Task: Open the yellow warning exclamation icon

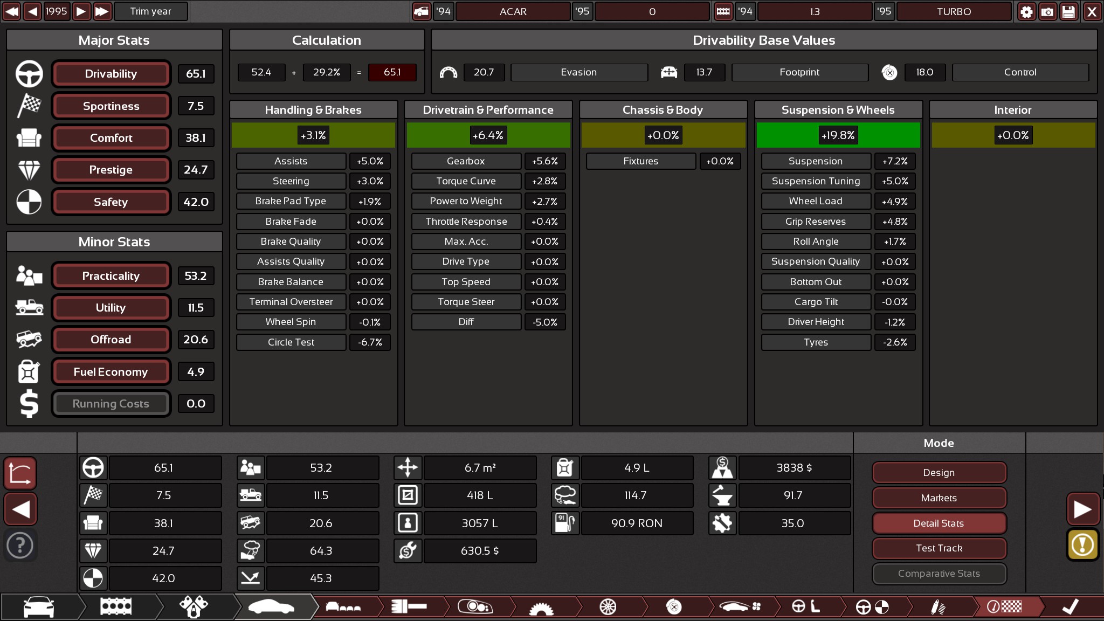Action: [x=1083, y=545]
